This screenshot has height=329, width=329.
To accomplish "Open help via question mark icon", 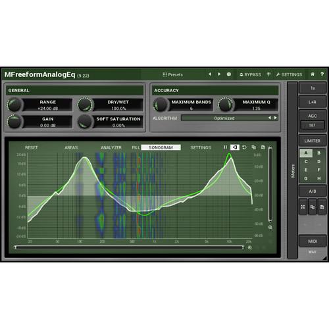I will (322, 74).
